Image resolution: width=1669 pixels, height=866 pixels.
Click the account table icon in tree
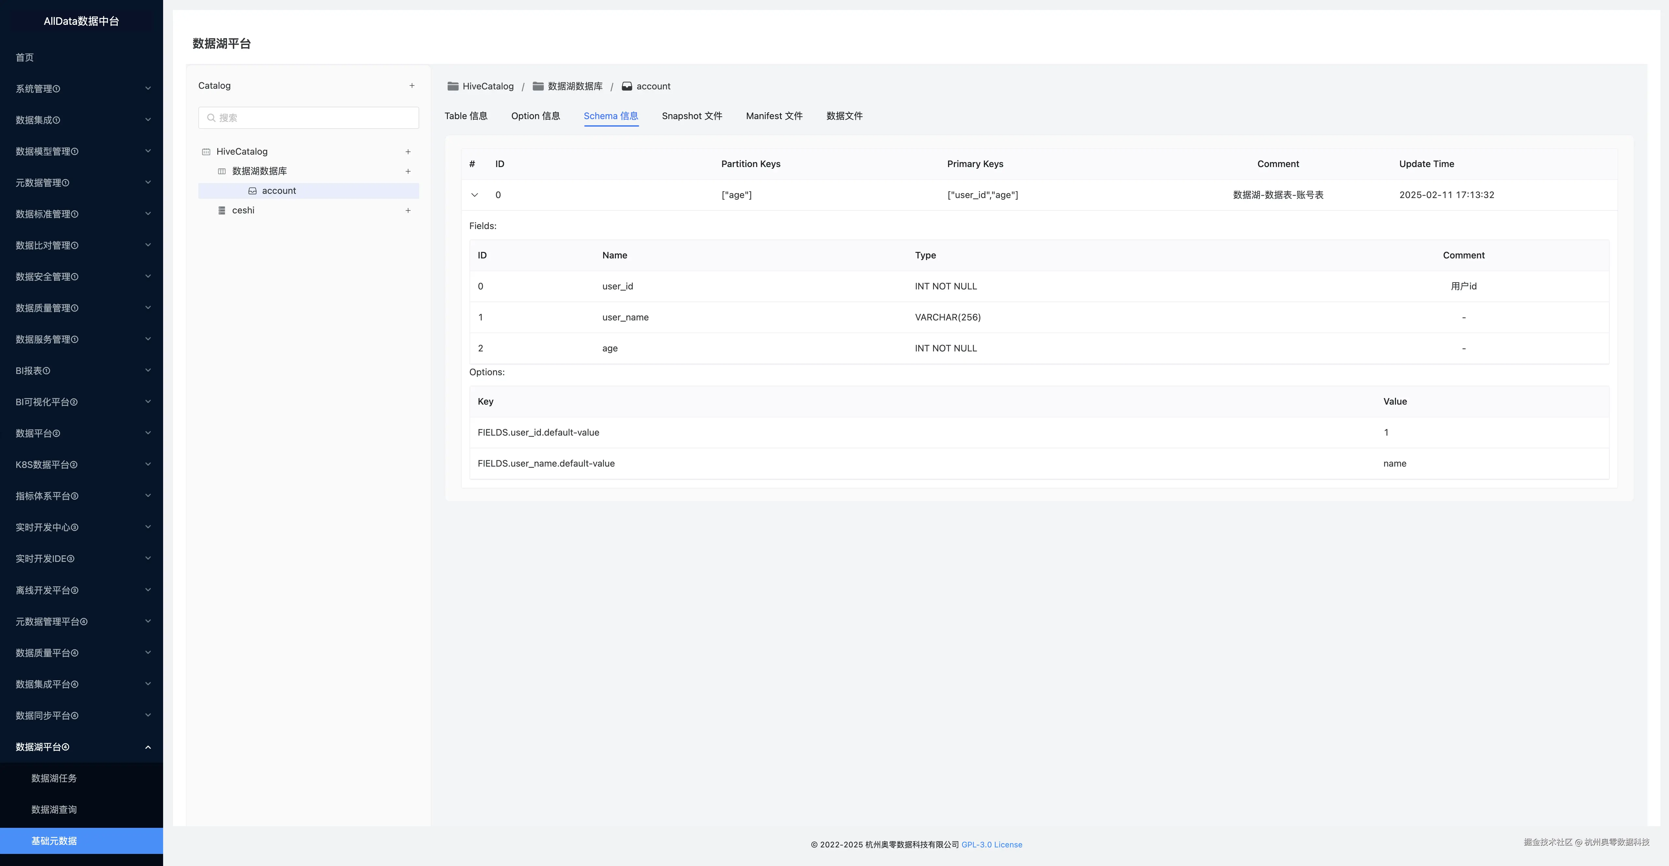(x=253, y=191)
